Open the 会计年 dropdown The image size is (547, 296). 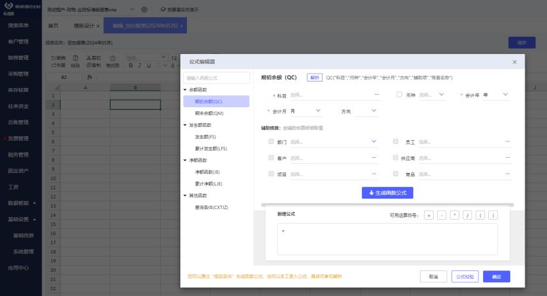point(496,95)
